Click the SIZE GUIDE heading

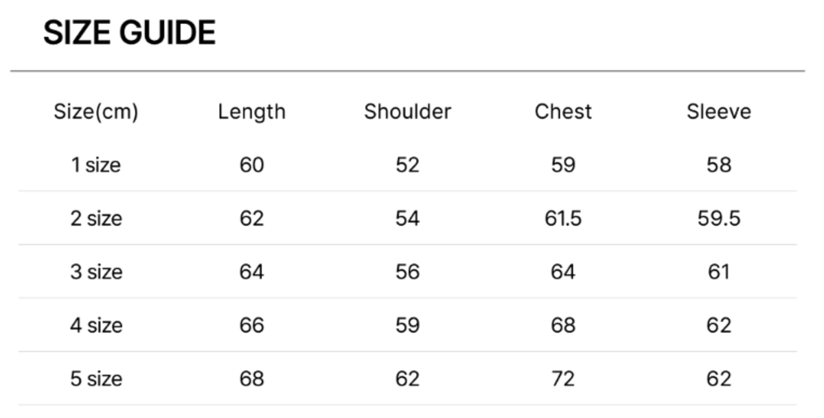129,33
